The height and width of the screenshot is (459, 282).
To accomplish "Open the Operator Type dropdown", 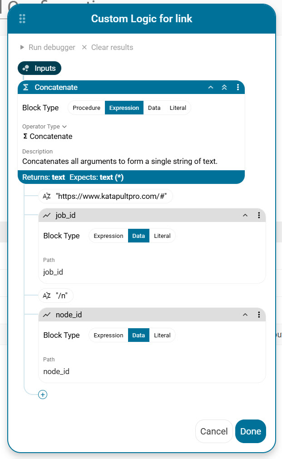I will point(64,127).
